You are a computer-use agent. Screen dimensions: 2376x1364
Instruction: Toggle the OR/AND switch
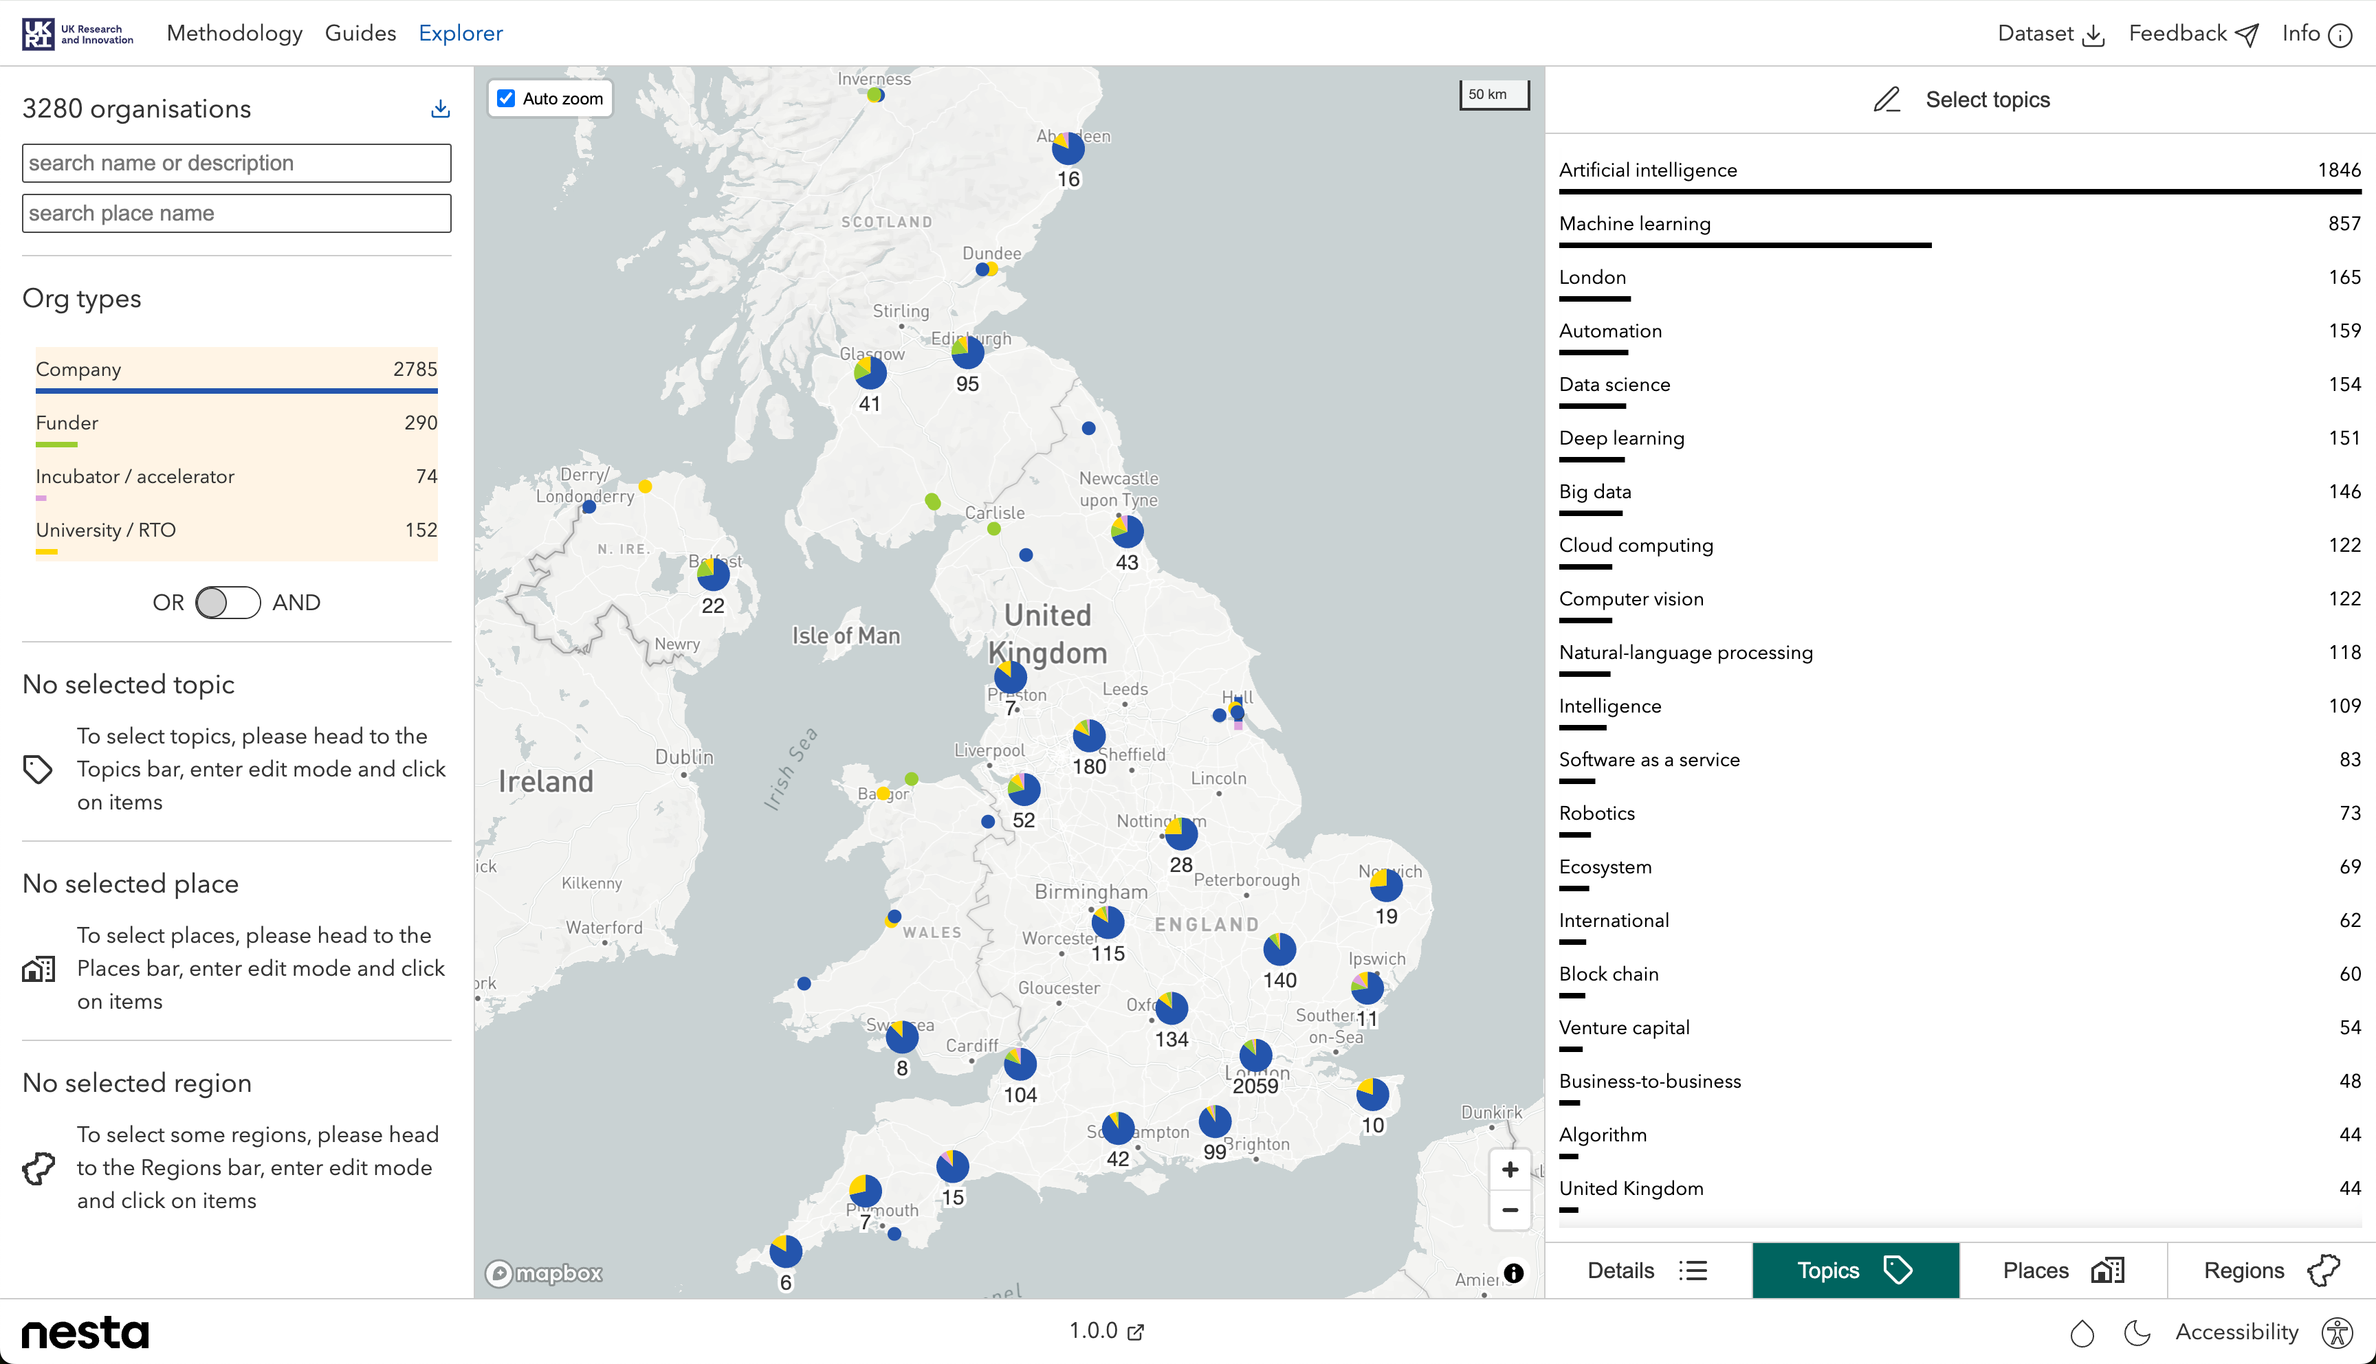coord(228,603)
